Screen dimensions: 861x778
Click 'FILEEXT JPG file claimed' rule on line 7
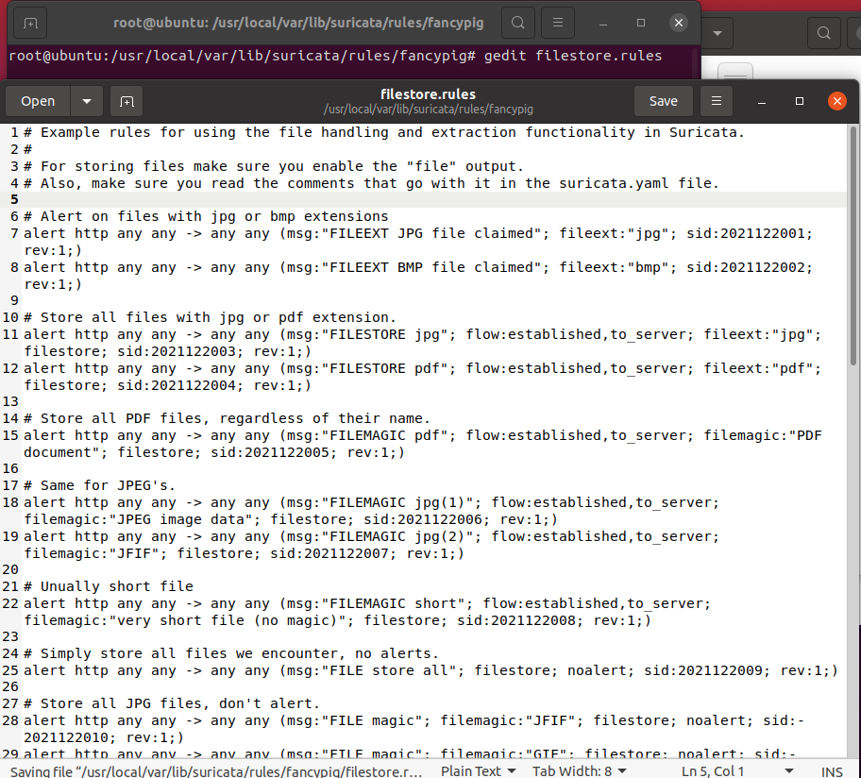click(418, 242)
